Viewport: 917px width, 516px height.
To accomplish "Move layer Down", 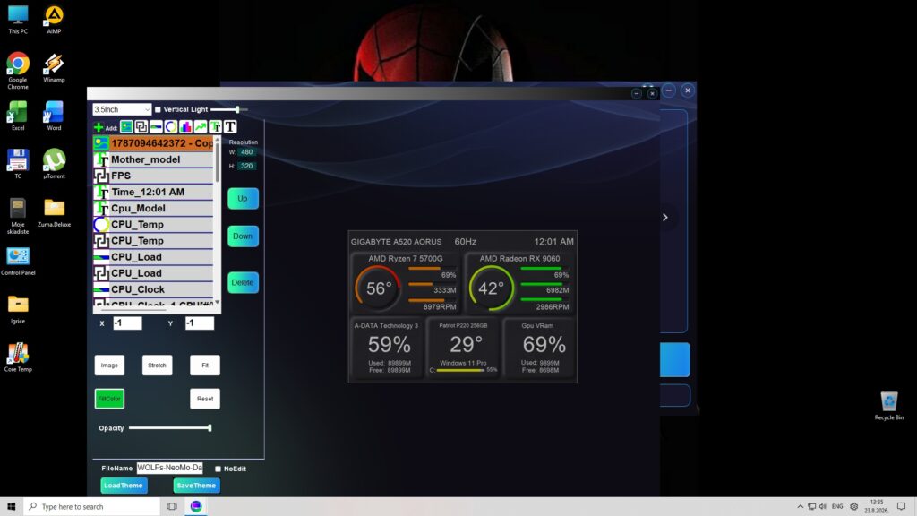I will [243, 236].
